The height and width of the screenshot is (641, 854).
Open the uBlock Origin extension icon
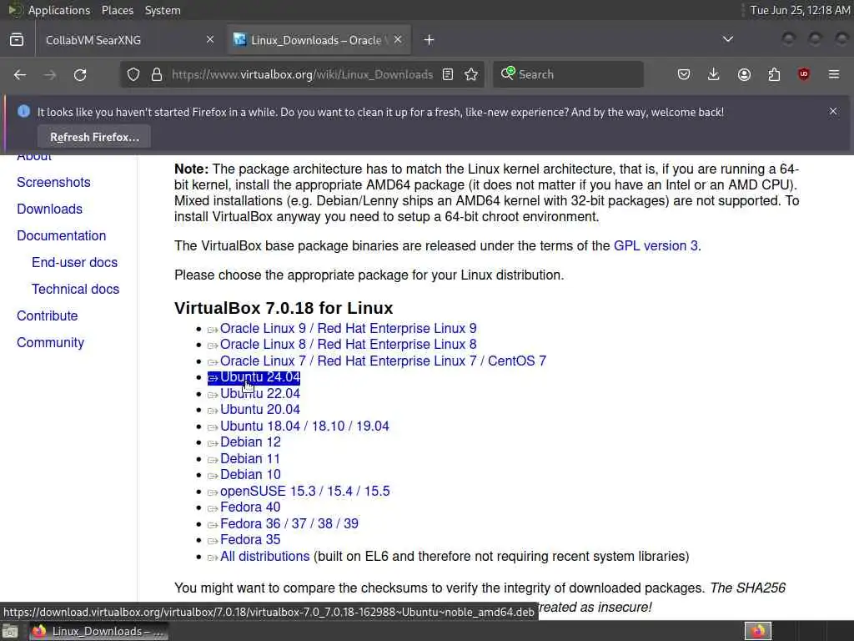804,74
